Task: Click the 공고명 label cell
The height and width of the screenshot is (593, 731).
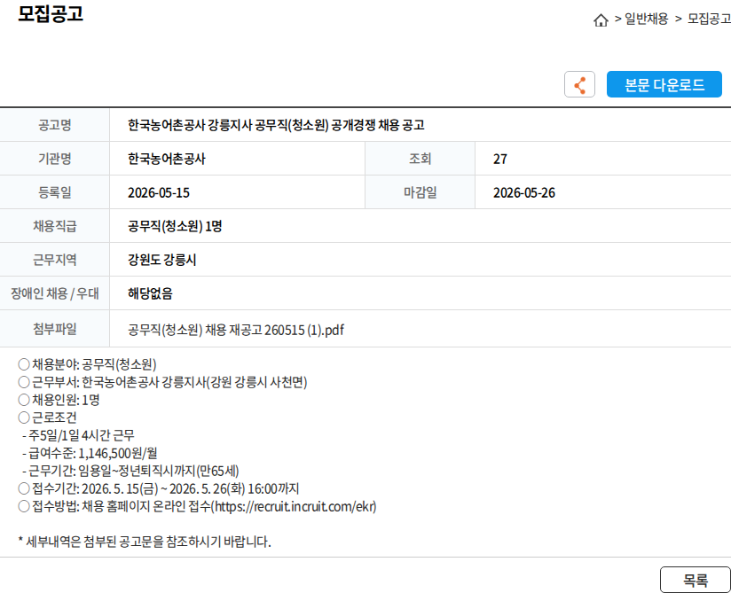Action: pyautogui.click(x=54, y=125)
